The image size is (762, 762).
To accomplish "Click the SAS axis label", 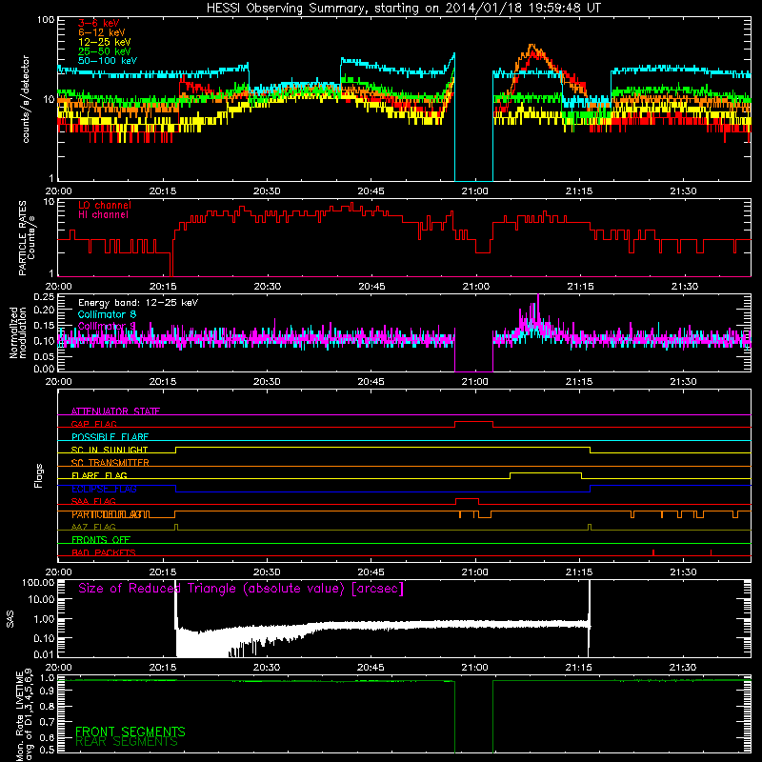I will tap(10, 619).
